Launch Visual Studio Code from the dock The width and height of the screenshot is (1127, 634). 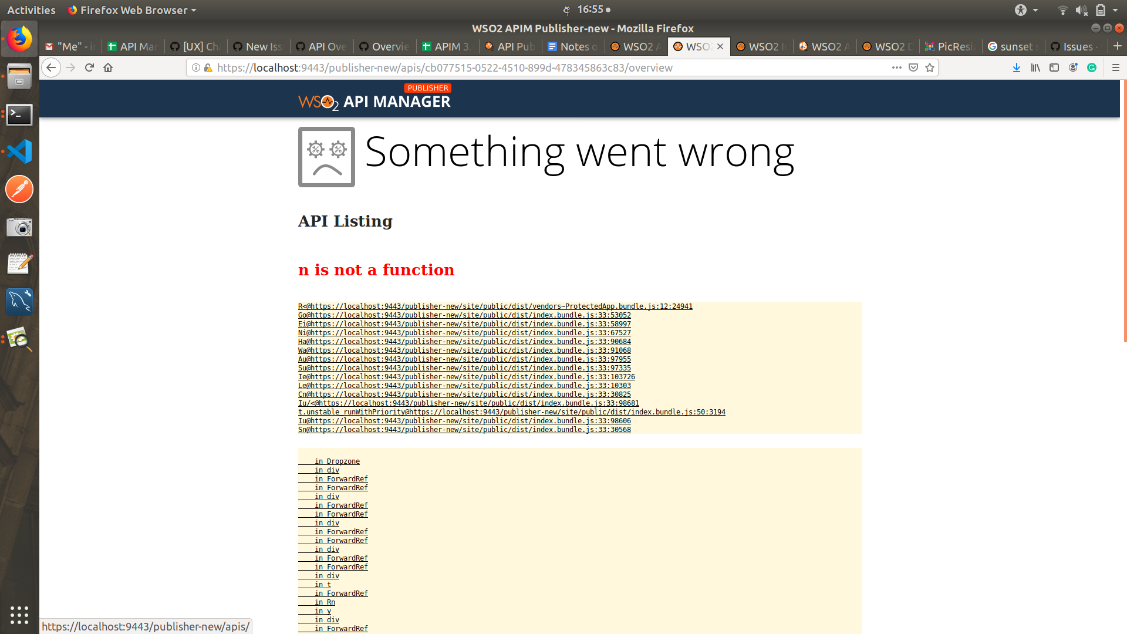[19, 151]
